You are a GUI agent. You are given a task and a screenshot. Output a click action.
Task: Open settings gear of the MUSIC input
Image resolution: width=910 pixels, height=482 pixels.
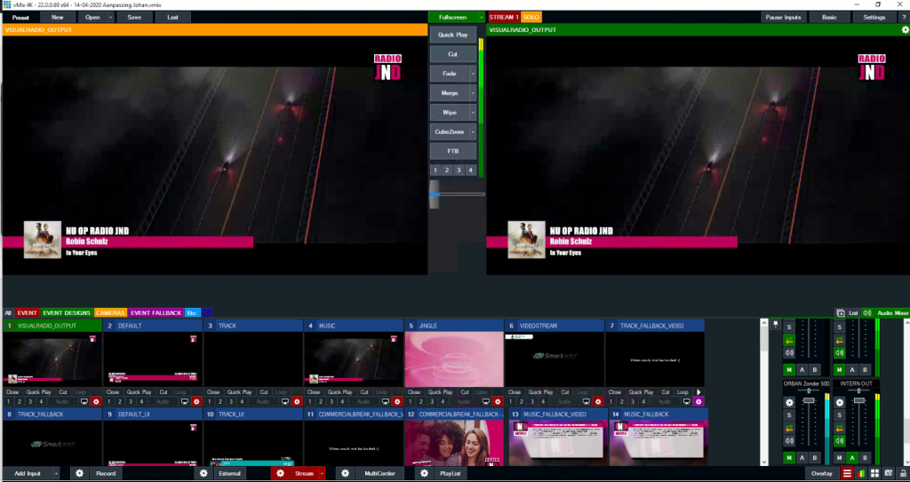[x=397, y=401]
